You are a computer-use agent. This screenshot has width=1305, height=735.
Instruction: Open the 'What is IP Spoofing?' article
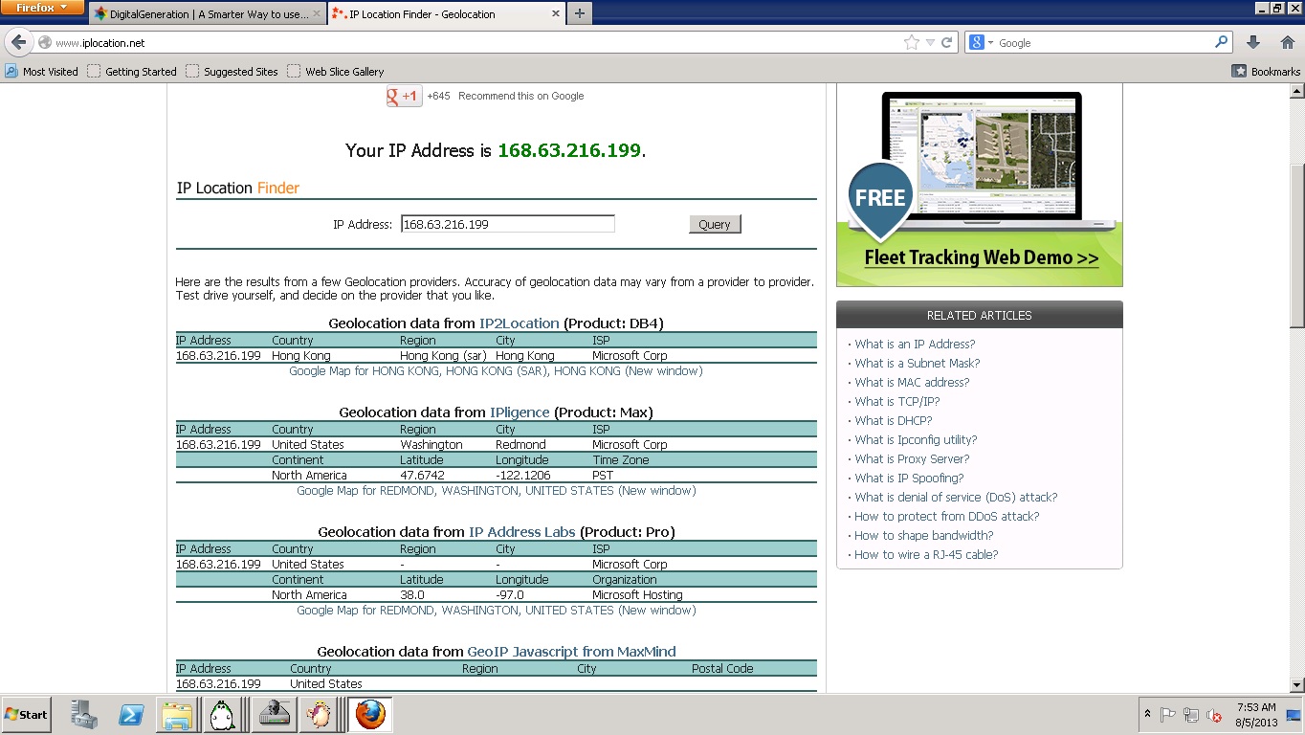(x=909, y=479)
